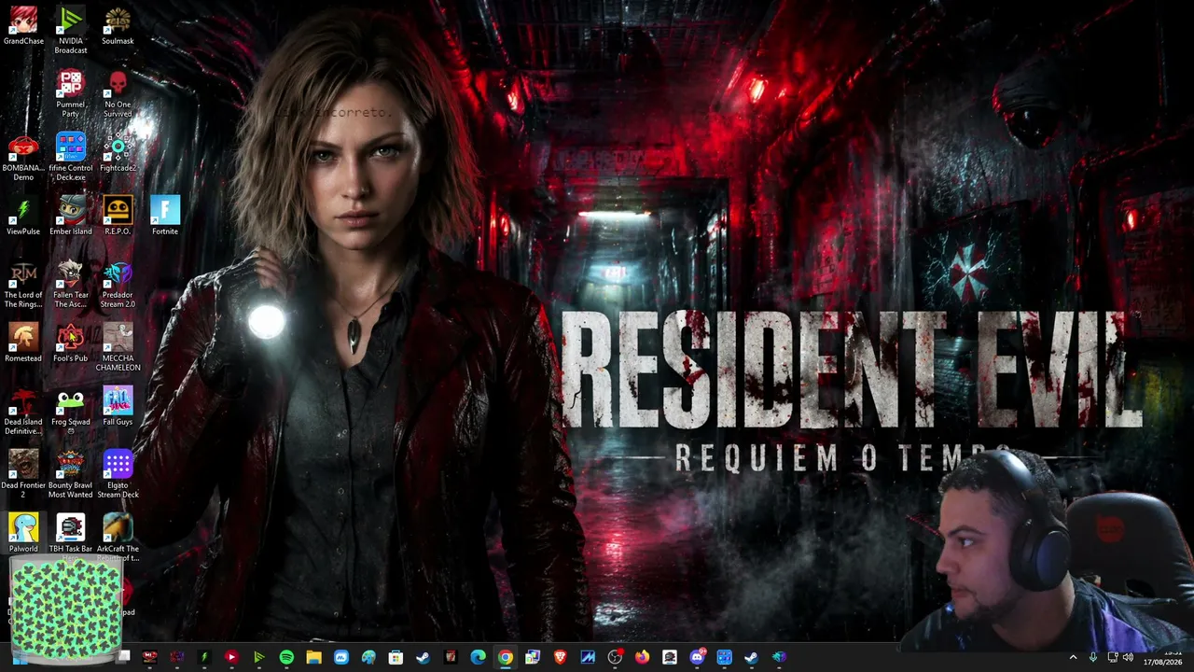This screenshot has height=672, width=1194.
Task: Select the No One Survived game icon
Action: (x=118, y=93)
